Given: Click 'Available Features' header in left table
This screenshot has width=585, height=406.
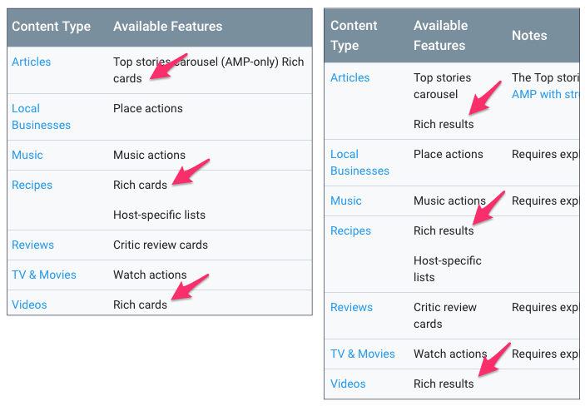Looking at the screenshot, I should click(x=168, y=27).
